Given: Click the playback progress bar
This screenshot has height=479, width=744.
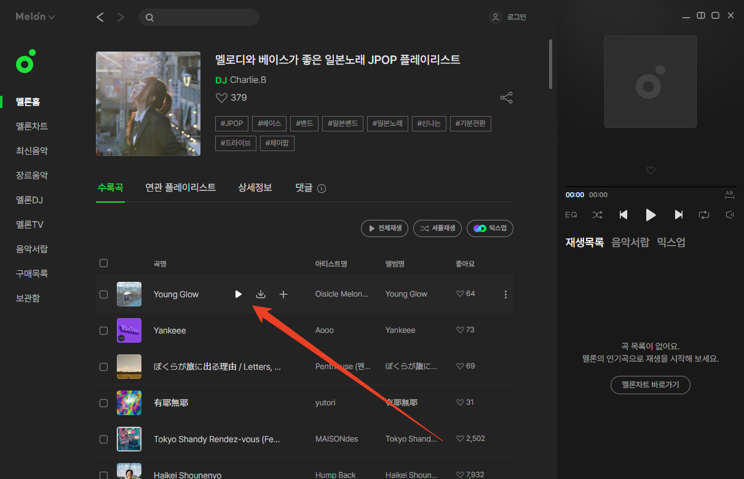Looking at the screenshot, I should pyautogui.click(x=650, y=187).
